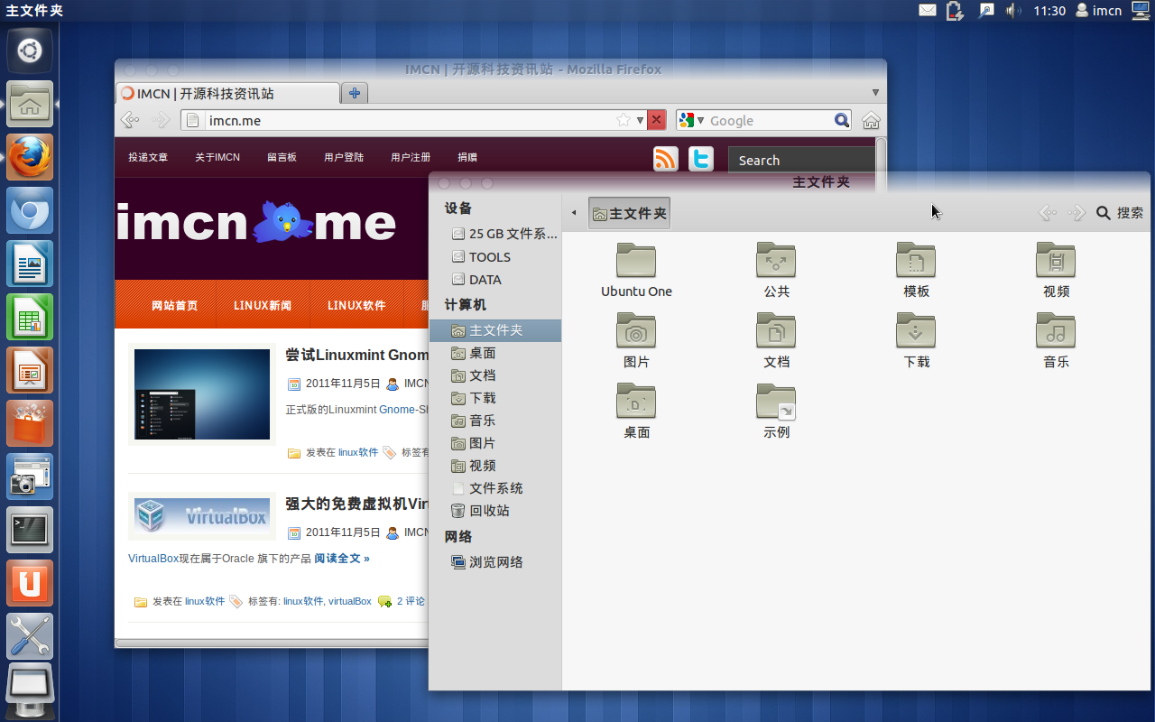
Task: Open a new Firefox tab
Action: [x=355, y=93]
